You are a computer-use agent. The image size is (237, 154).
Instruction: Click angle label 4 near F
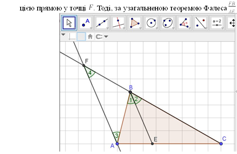pyautogui.click(x=90, y=73)
